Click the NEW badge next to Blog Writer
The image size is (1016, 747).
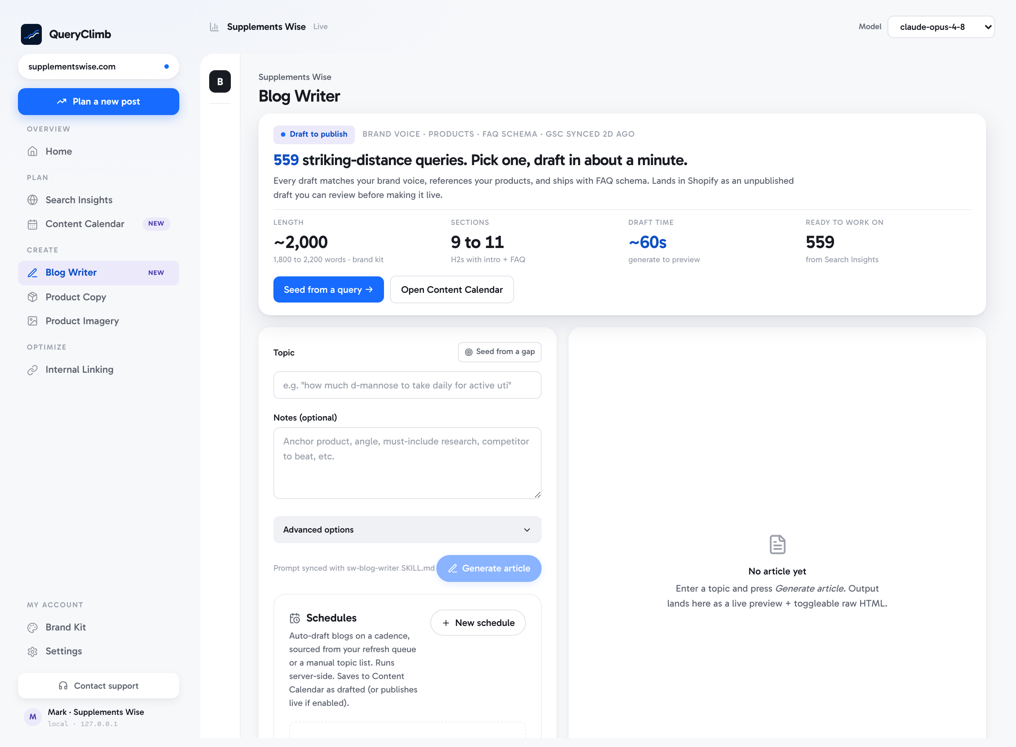point(156,273)
